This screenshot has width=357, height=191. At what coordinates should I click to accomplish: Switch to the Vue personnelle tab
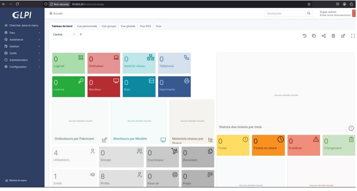pos(87,26)
